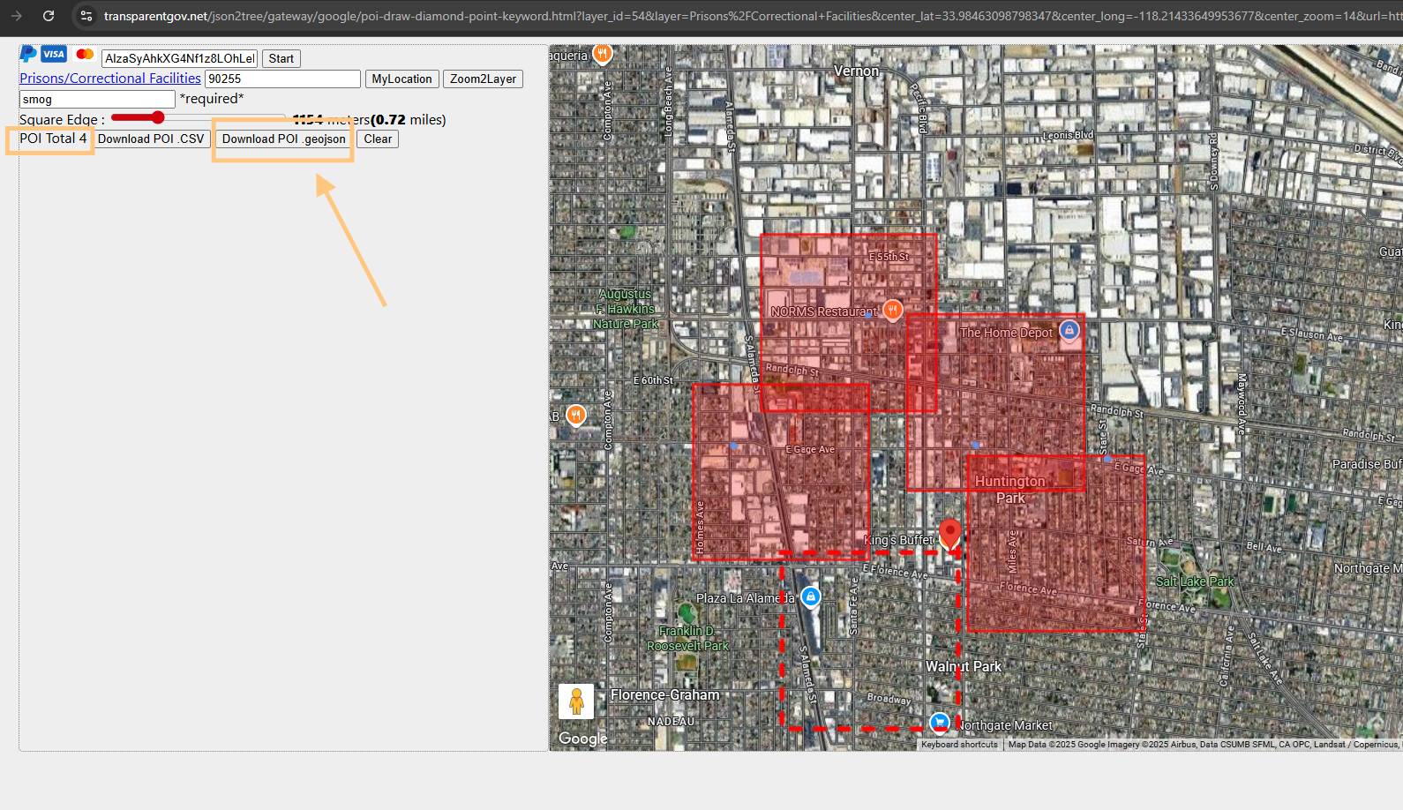1403x810 pixels.
Task: Click the red square over Holmes Ave
Action: click(x=781, y=471)
